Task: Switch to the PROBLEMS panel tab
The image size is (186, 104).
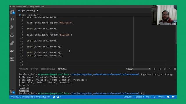Action: tap(23, 69)
